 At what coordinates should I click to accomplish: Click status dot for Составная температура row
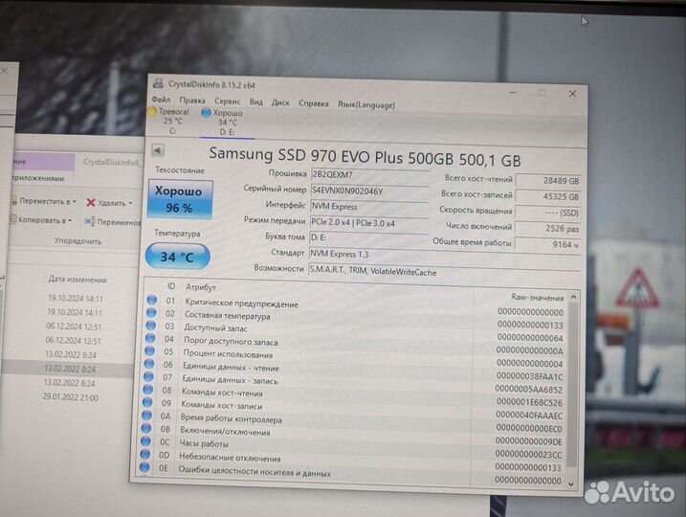[151, 312]
